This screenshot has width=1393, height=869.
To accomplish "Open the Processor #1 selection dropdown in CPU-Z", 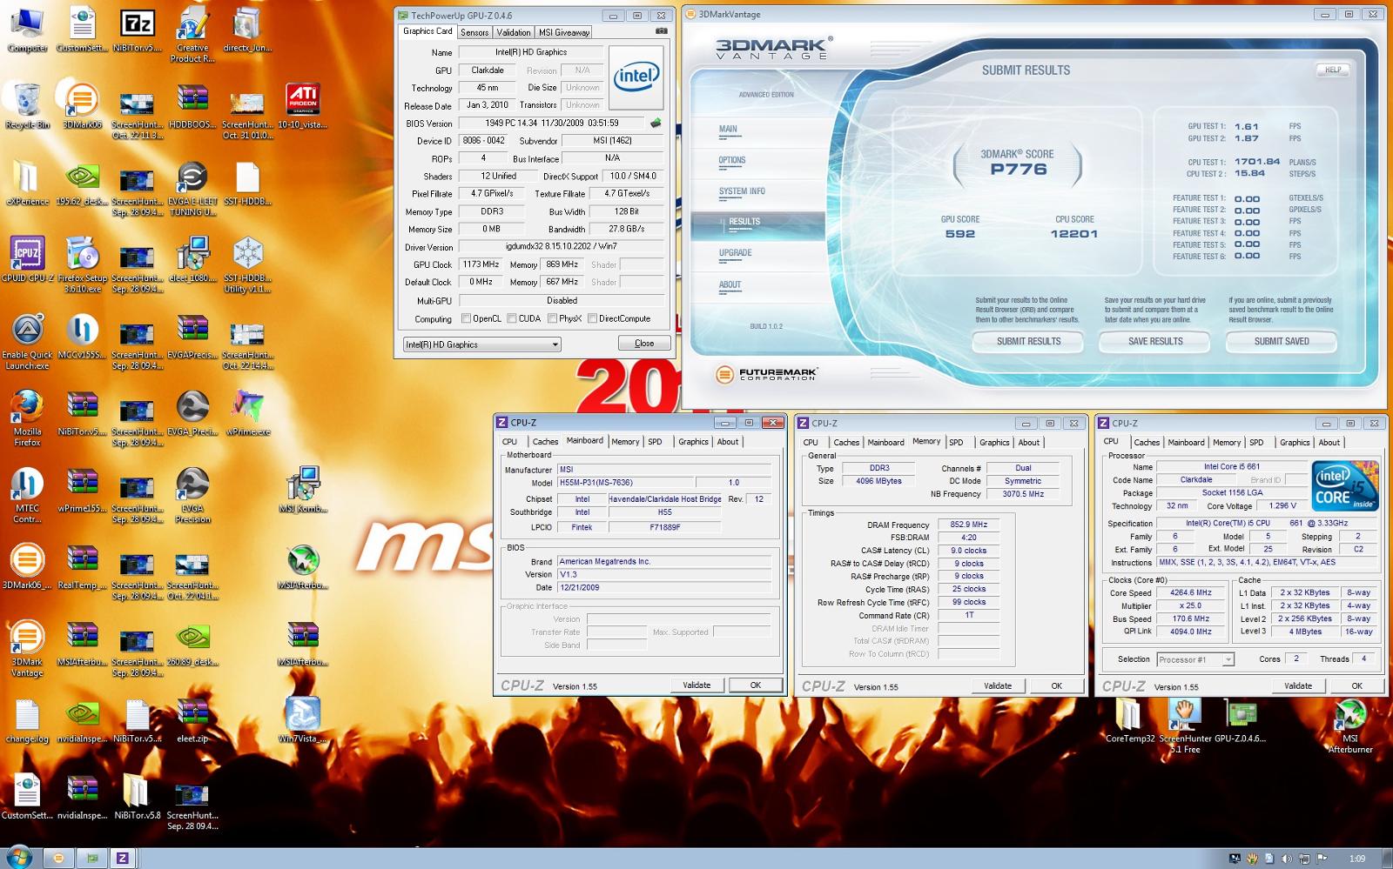I will point(1195,659).
